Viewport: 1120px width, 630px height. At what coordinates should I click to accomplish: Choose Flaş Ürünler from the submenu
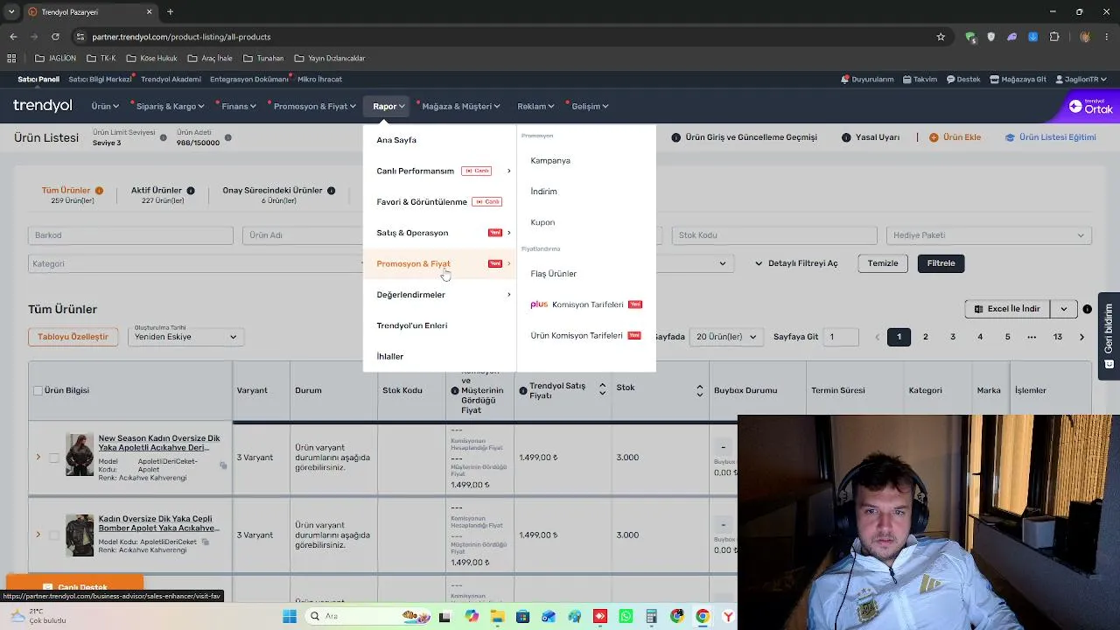(553, 274)
